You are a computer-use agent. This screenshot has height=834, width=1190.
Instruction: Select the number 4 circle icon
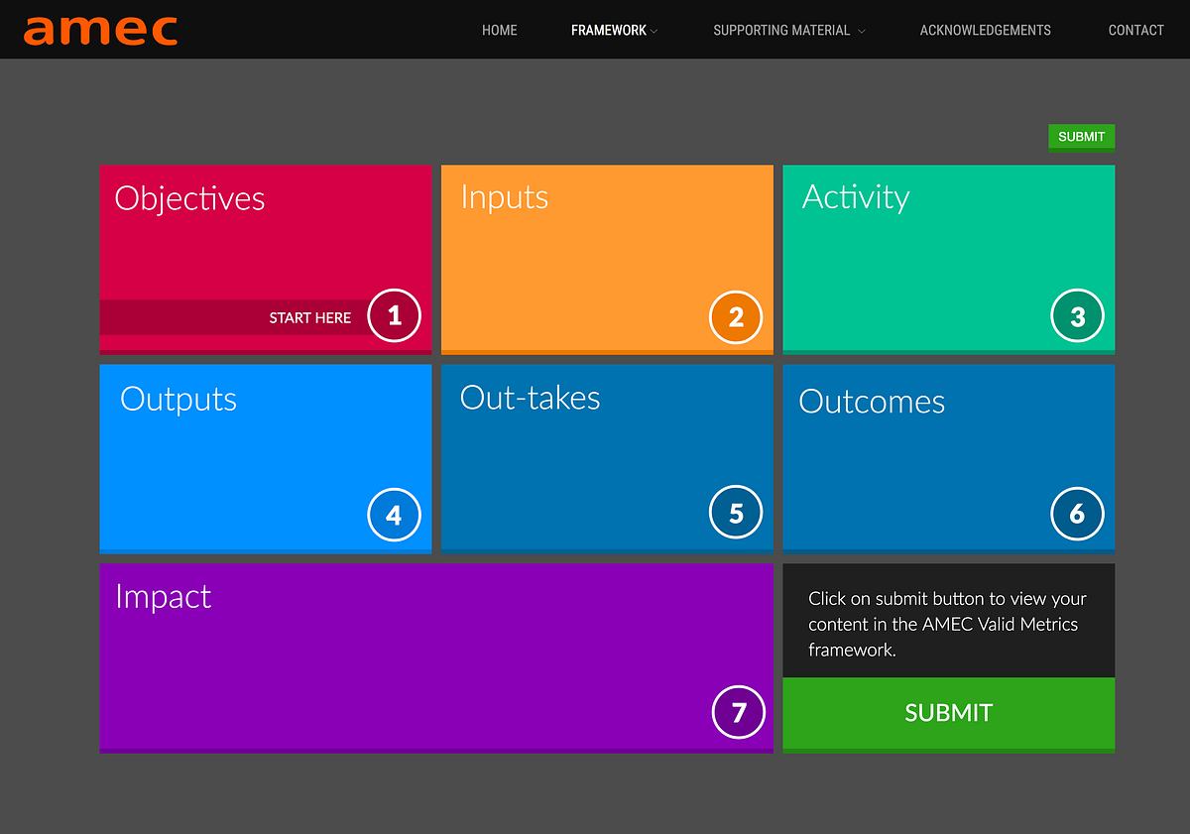coord(394,515)
